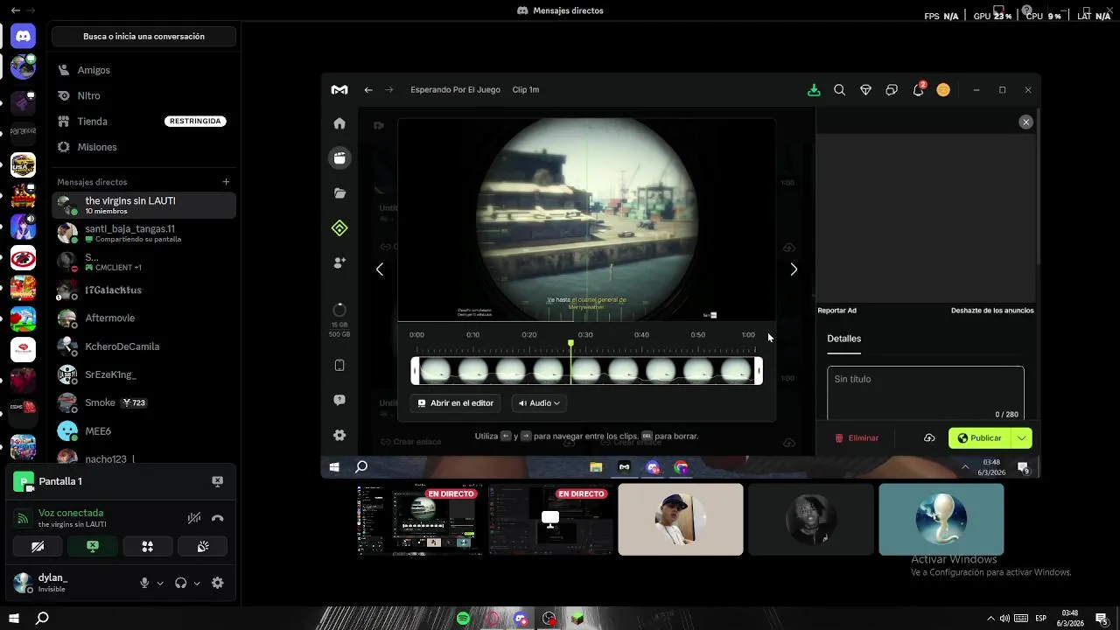Click cloud upload icon beside Publicar
1120x630 pixels.
(x=929, y=438)
